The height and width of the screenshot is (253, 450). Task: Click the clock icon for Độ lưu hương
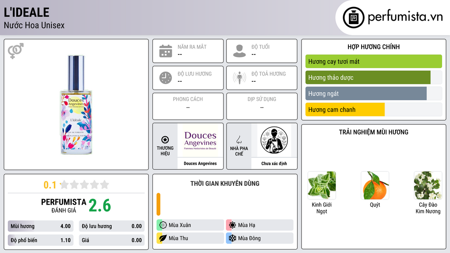[166, 78]
